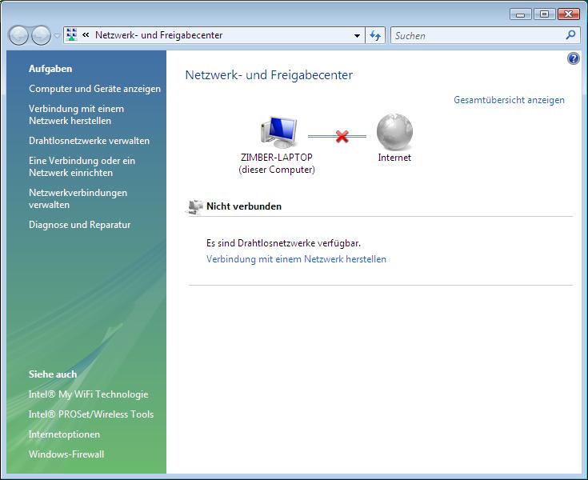Click the Siehe auch sidebar heading
This screenshot has width=588, height=480.
53,374
